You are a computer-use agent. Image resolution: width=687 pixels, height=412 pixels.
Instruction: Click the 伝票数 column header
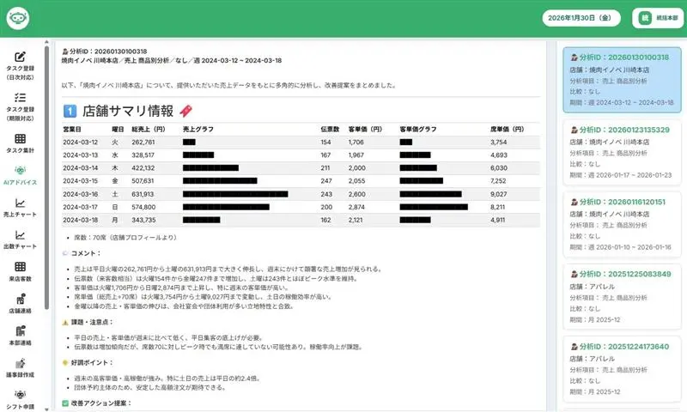point(330,129)
